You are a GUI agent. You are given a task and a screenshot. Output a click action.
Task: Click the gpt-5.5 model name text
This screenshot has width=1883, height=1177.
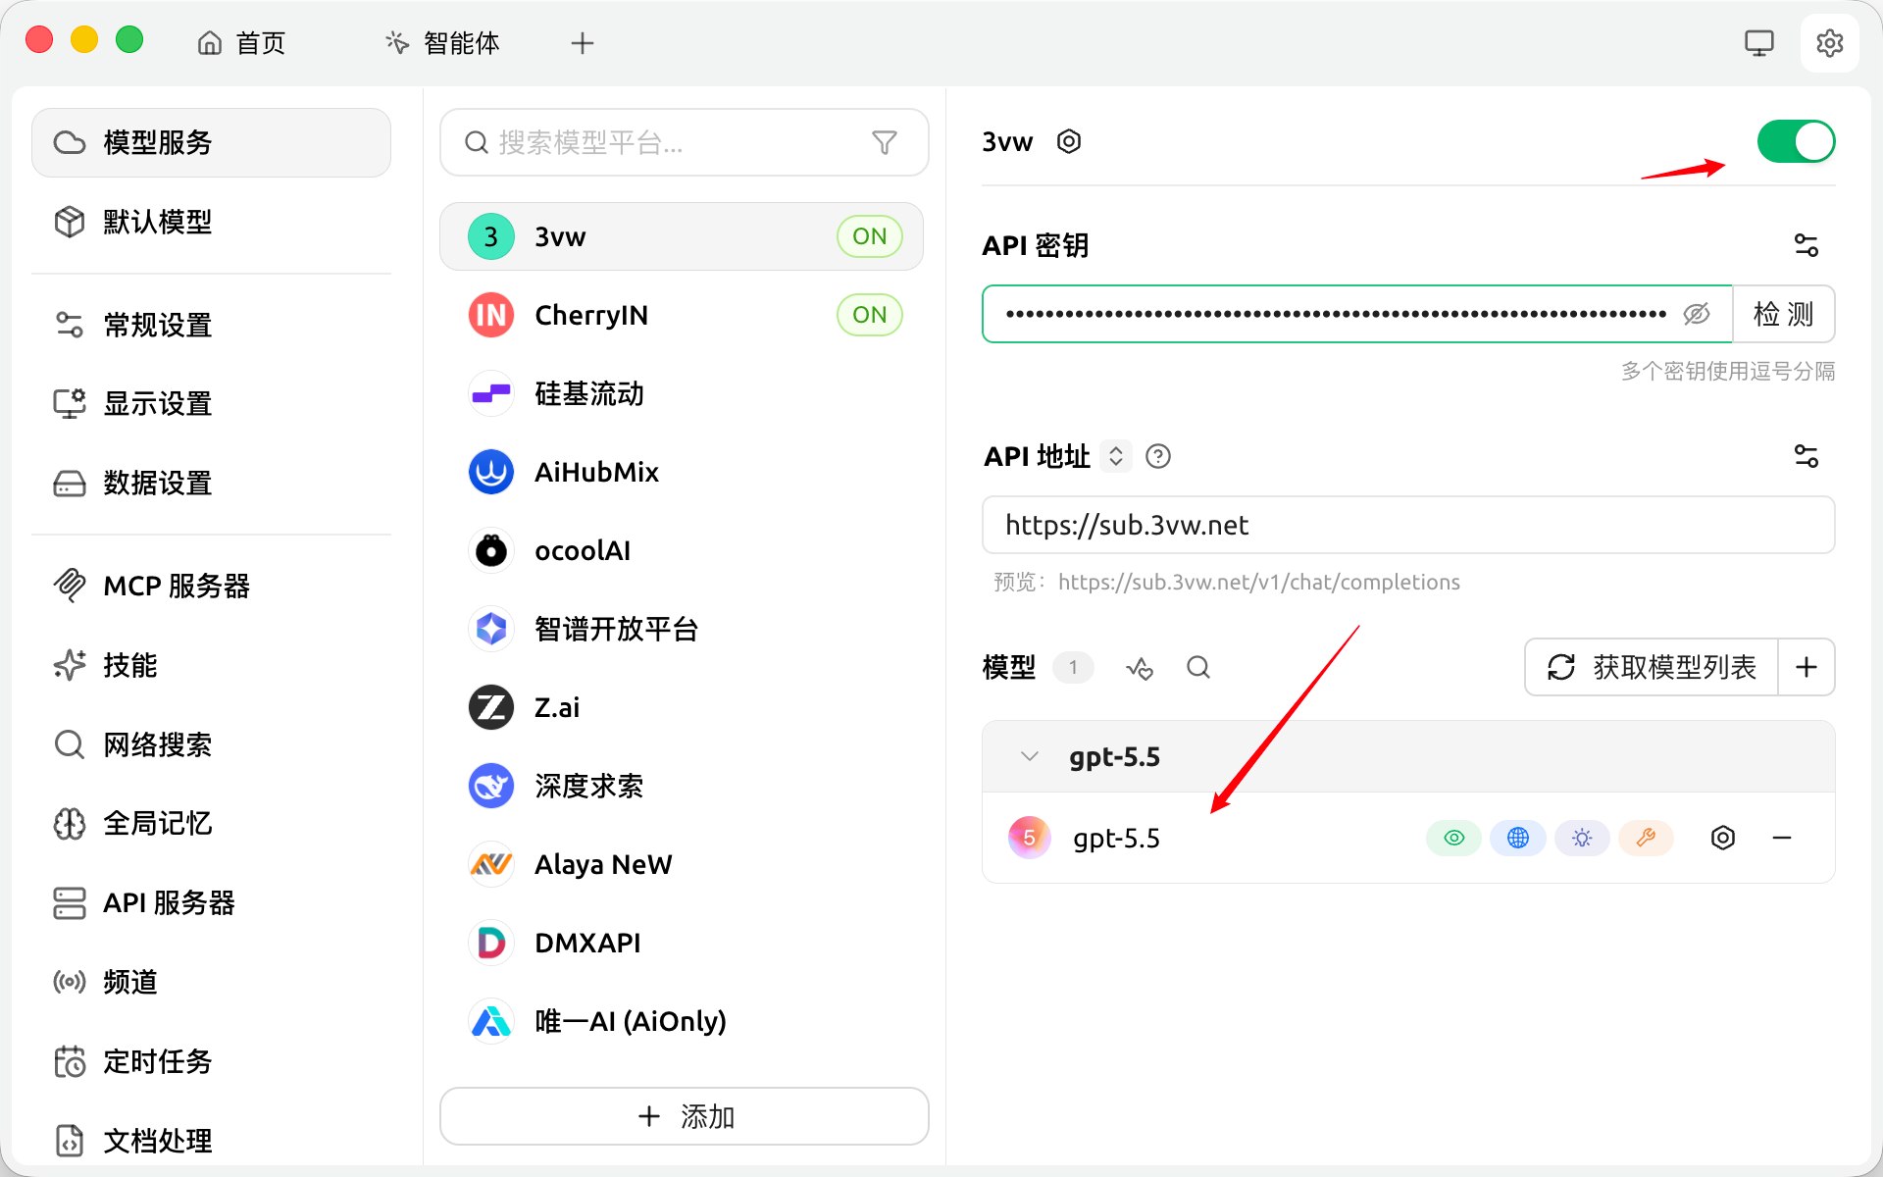[x=1116, y=840]
